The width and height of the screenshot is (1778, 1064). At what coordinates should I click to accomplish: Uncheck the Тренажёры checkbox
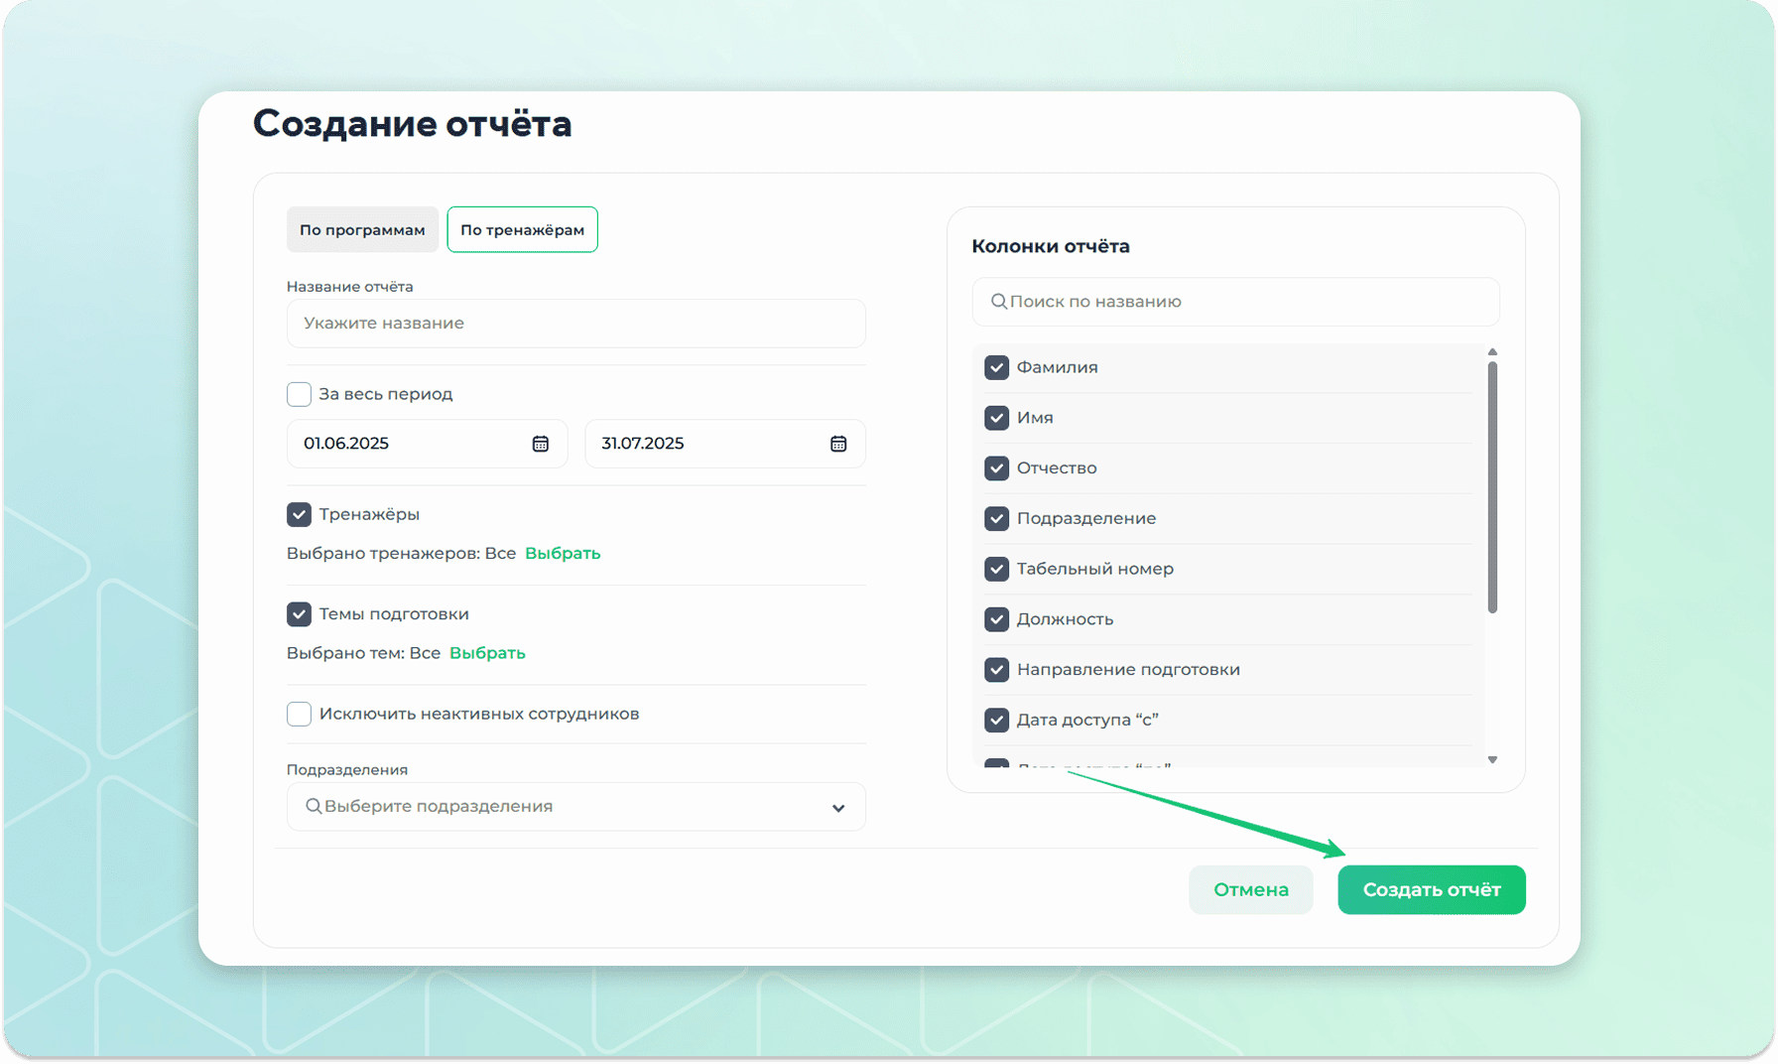point(299,514)
